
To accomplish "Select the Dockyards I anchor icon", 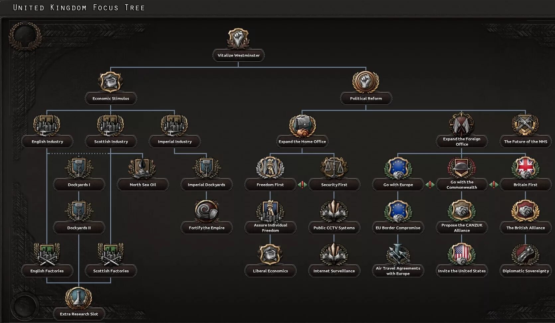I will (x=79, y=168).
